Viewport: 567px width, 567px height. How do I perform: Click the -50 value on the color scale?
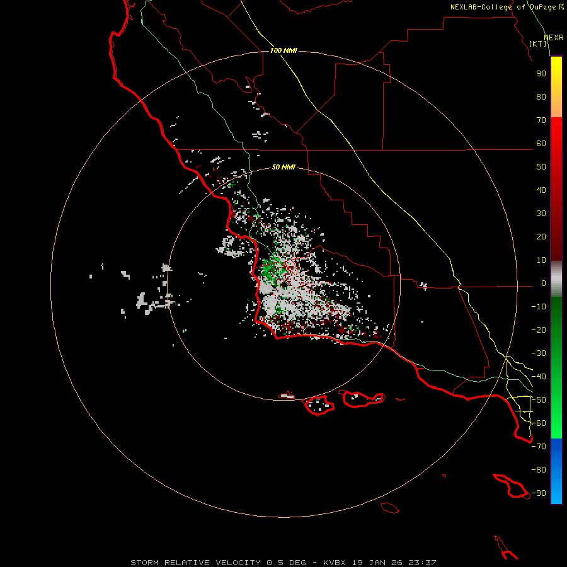click(539, 400)
